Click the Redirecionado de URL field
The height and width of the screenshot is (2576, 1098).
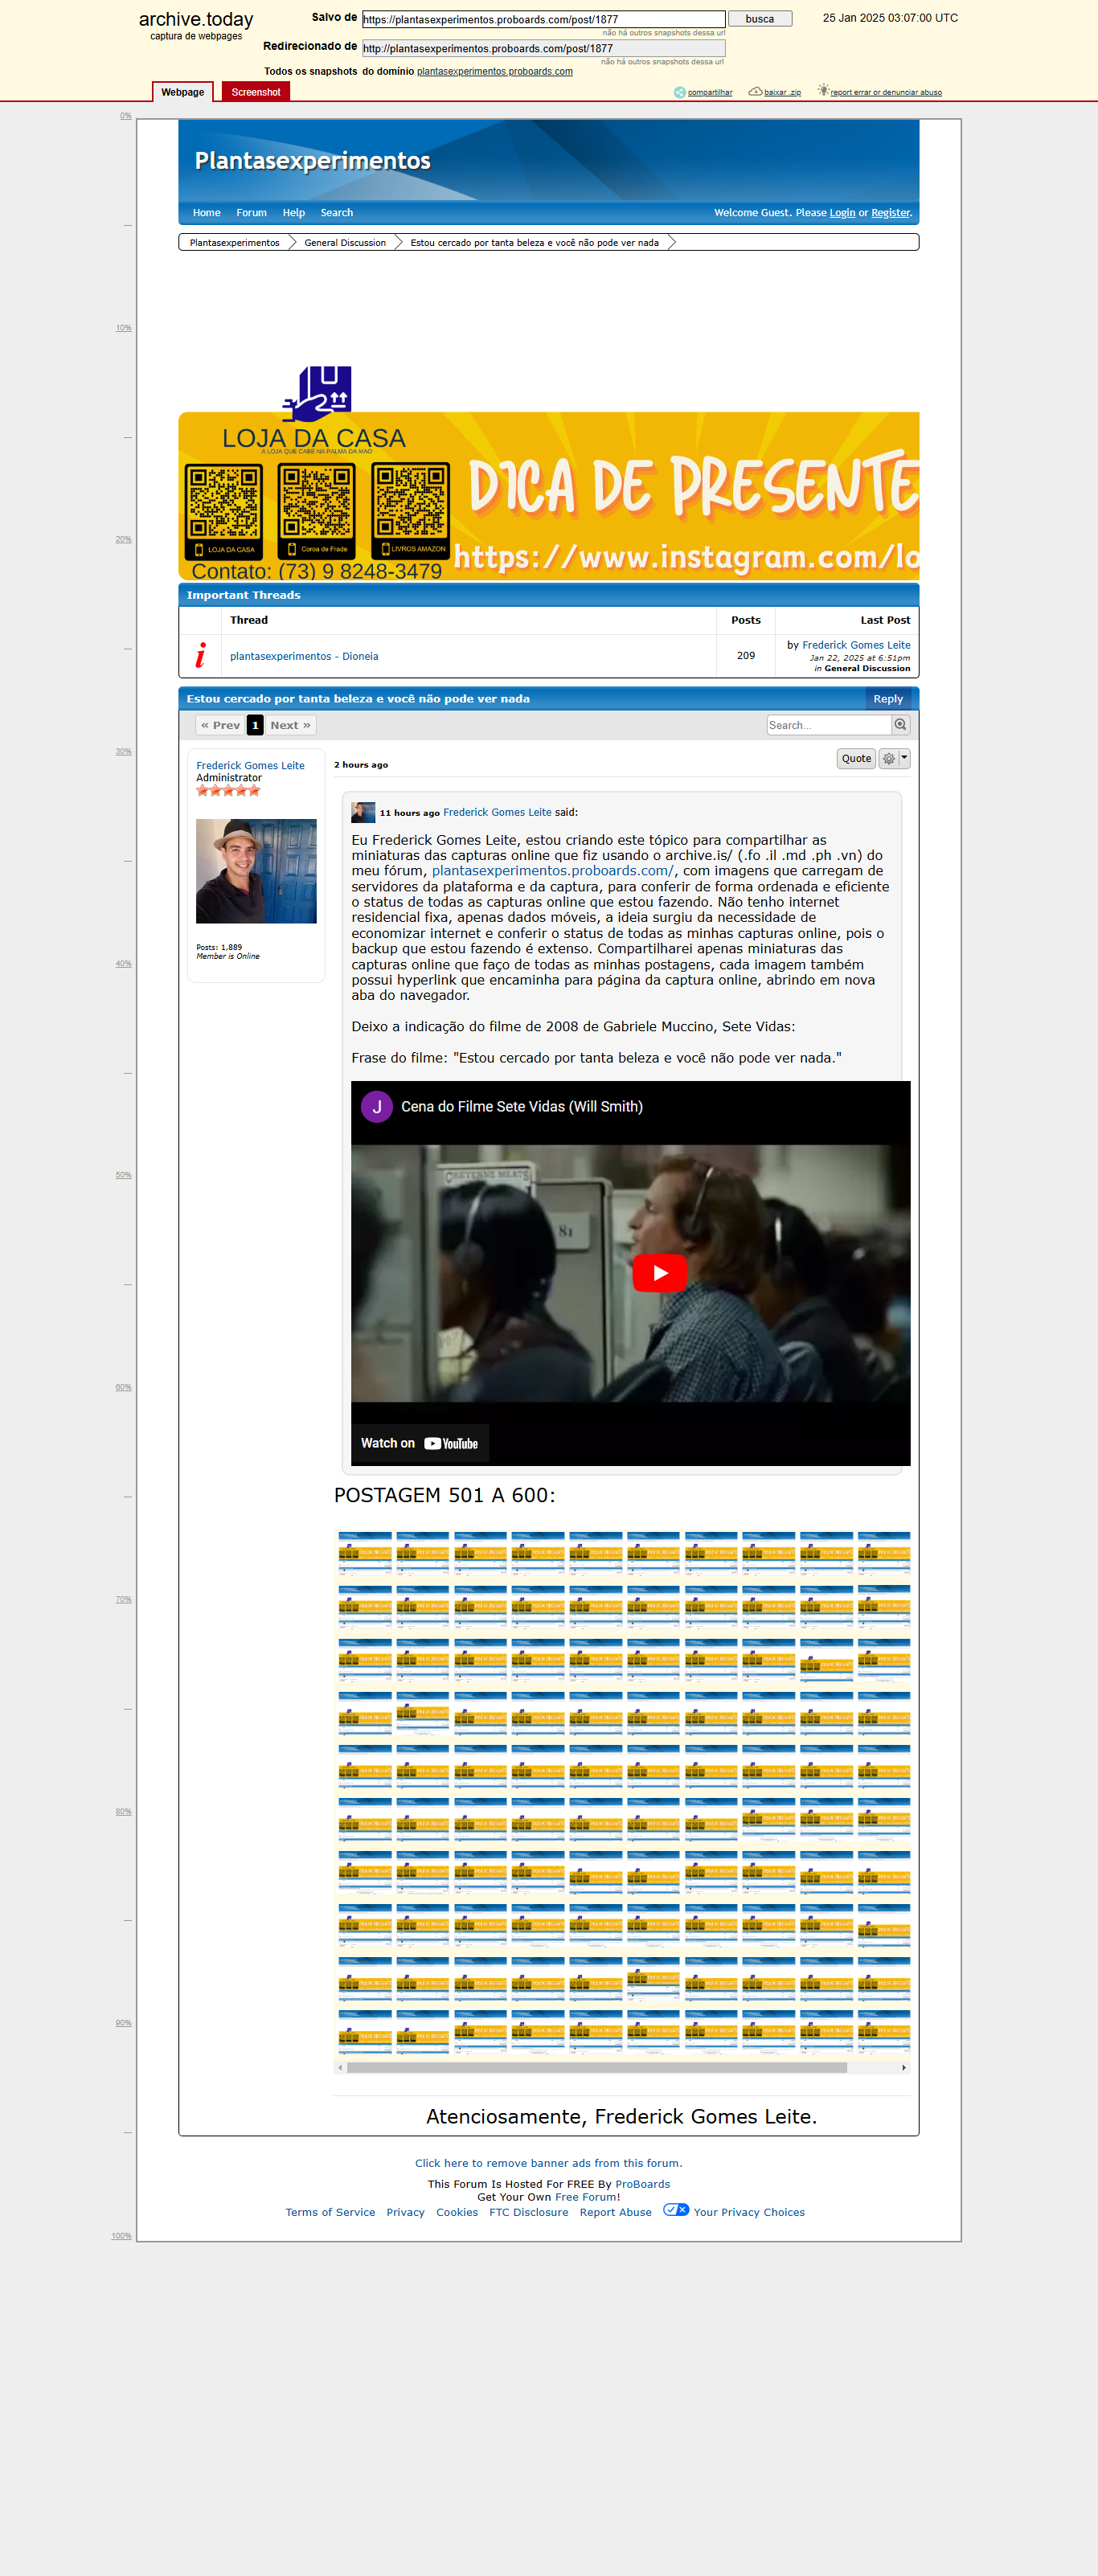[x=543, y=48]
